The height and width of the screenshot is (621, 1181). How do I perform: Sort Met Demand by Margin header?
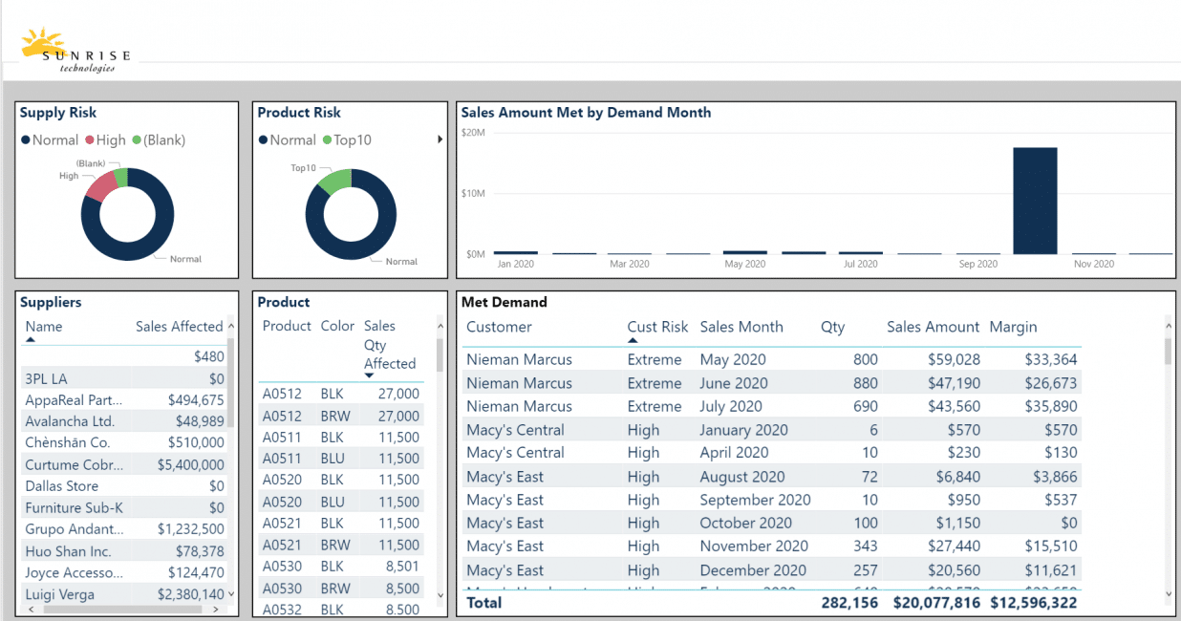(x=1013, y=327)
